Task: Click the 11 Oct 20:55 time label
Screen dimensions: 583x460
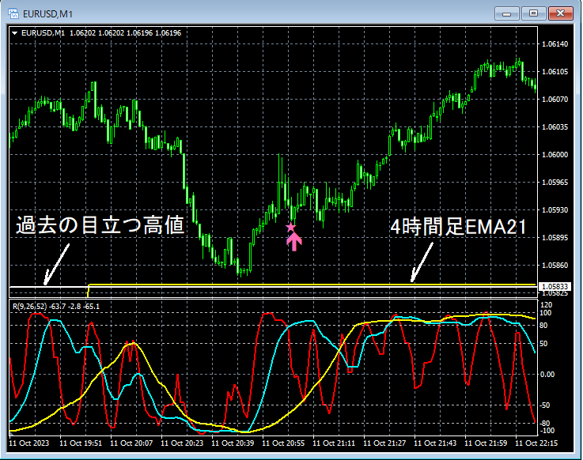Action: coord(283,443)
